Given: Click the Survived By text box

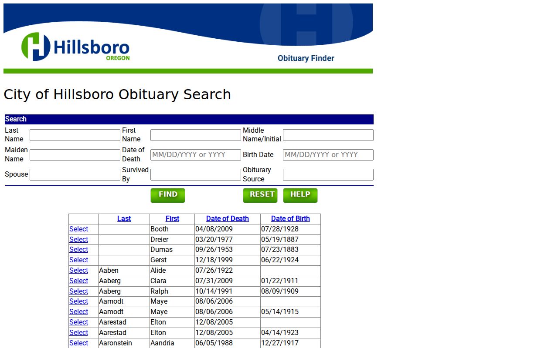Looking at the screenshot, I should pyautogui.click(x=196, y=174).
